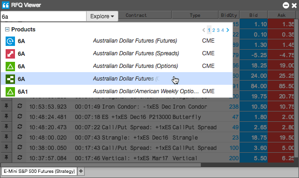The width and height of the screenshot is (299, 178).
Task: Pin the 10:48:24.481 Butterfly row
Action: pos(6,116)
